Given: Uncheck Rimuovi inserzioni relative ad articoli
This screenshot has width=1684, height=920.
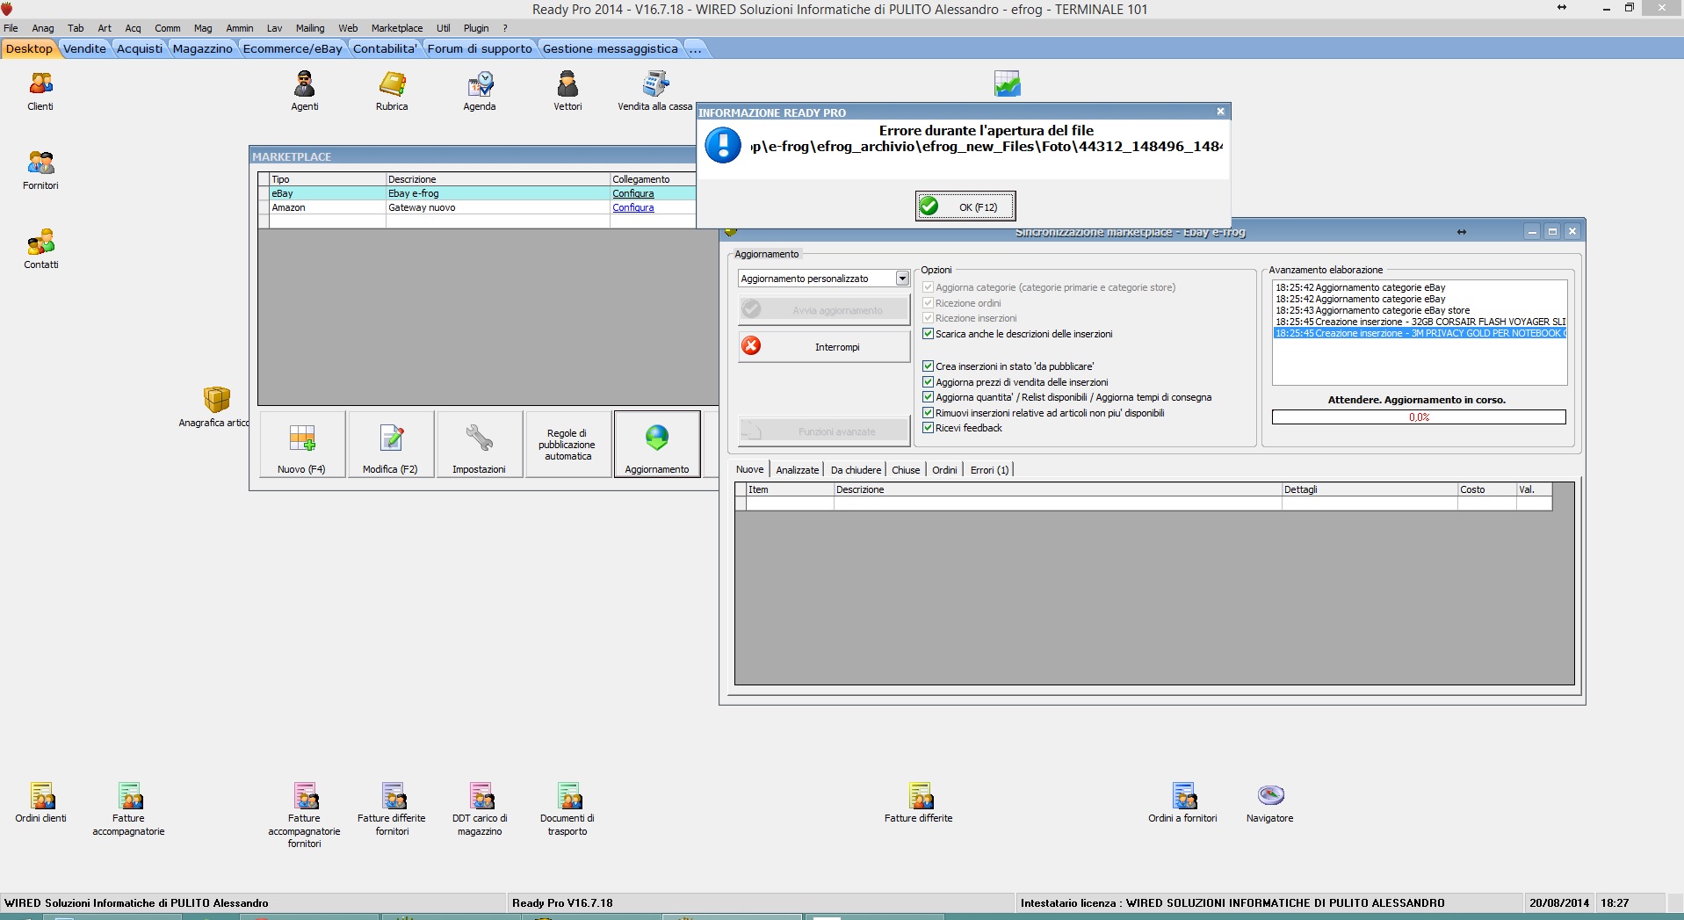Looking at the screenshot, I should (928, 413).
